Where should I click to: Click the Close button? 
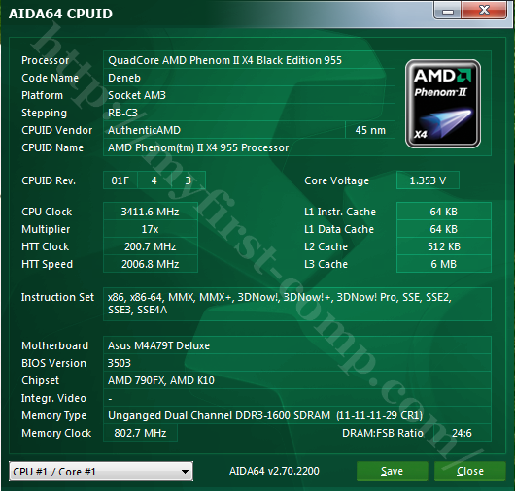tap(469, 471)
